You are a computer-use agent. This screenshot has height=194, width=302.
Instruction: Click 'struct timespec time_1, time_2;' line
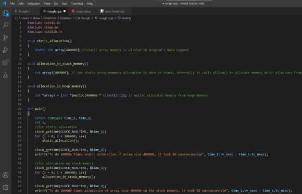63,118
